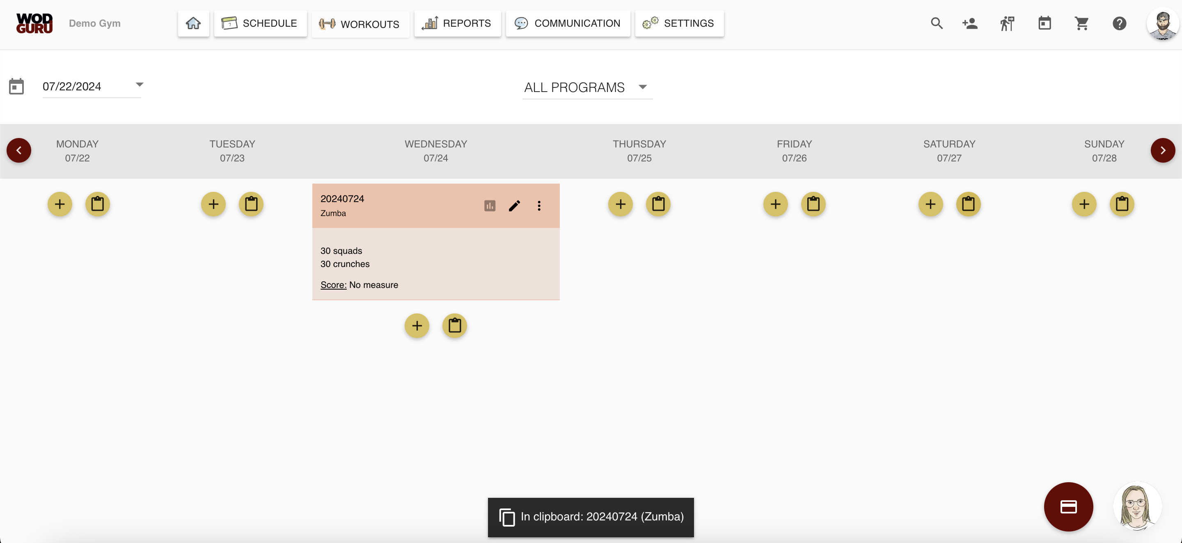Image resolution: width=1182 pixels, height=543 pixels.
Task: Open the support chat avatar
Action: tap(1137, 507)
